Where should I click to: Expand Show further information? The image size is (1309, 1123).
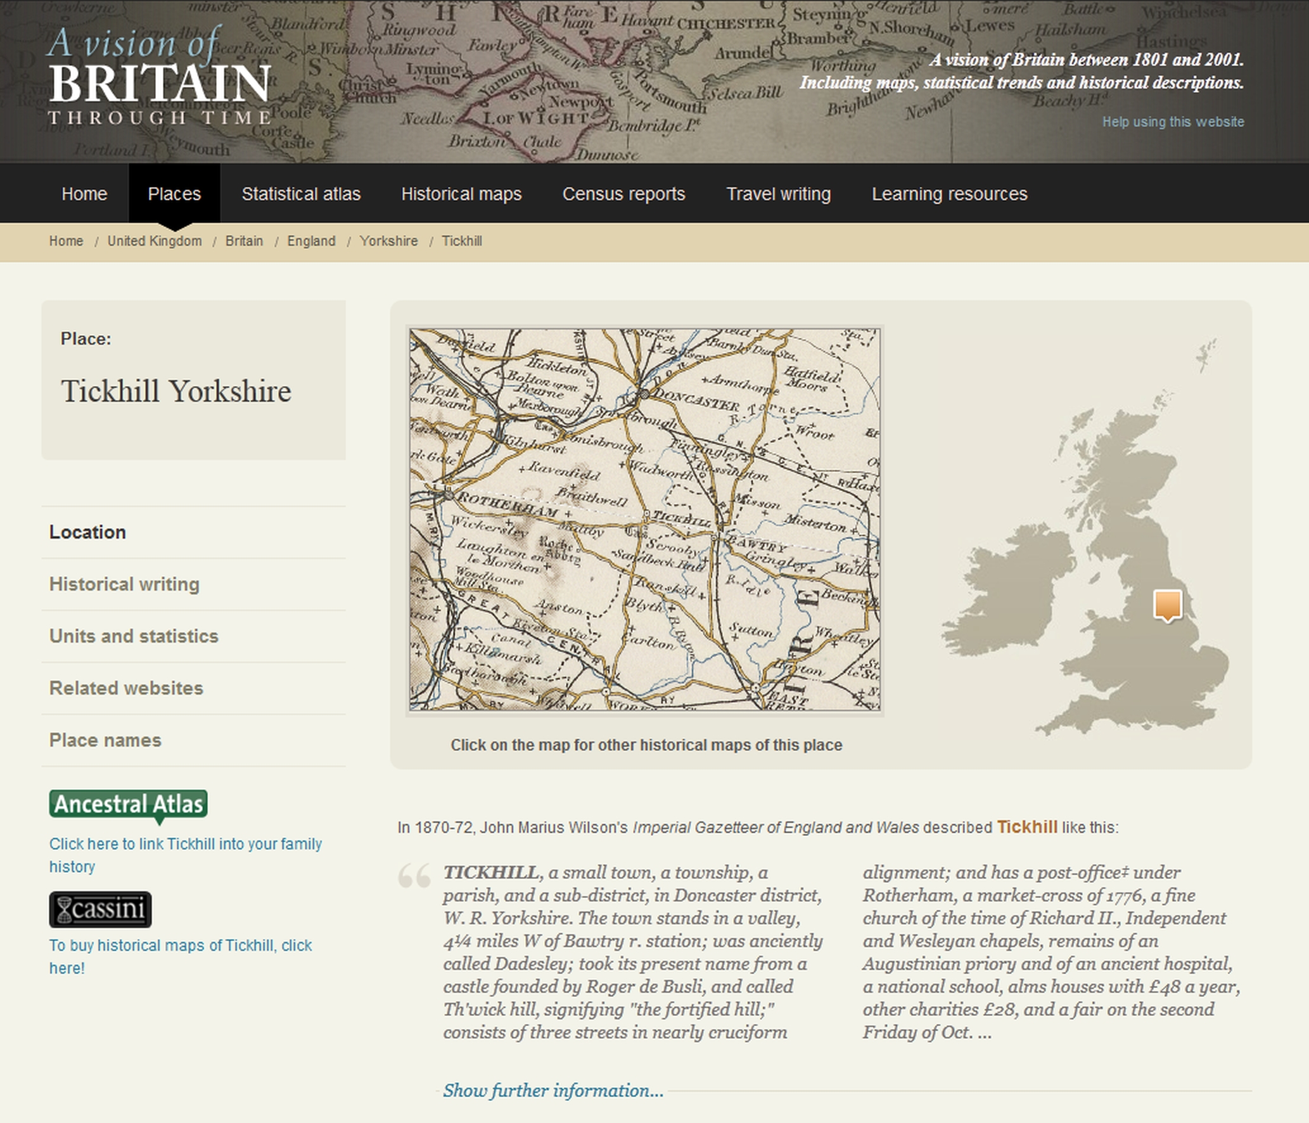553,1090
